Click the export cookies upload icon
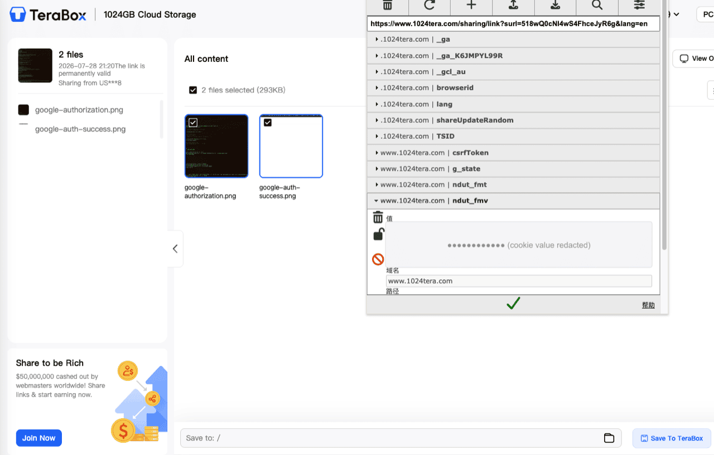714x455 pixels. pos(513,6)
